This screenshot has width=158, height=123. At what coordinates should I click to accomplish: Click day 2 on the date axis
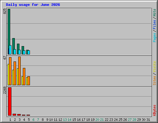[x=15, y=120]
